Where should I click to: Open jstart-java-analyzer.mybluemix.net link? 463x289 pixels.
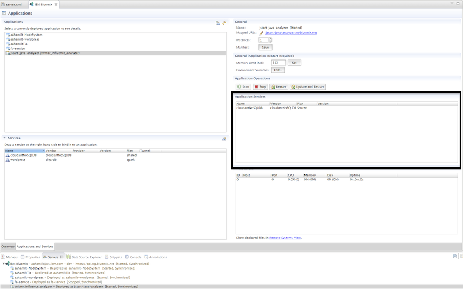(x=291, y=33)
